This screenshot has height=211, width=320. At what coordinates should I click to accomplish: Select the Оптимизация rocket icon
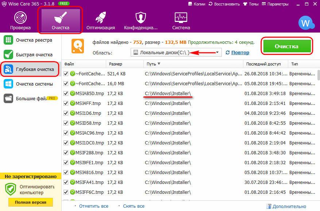(x=100, y=18)
